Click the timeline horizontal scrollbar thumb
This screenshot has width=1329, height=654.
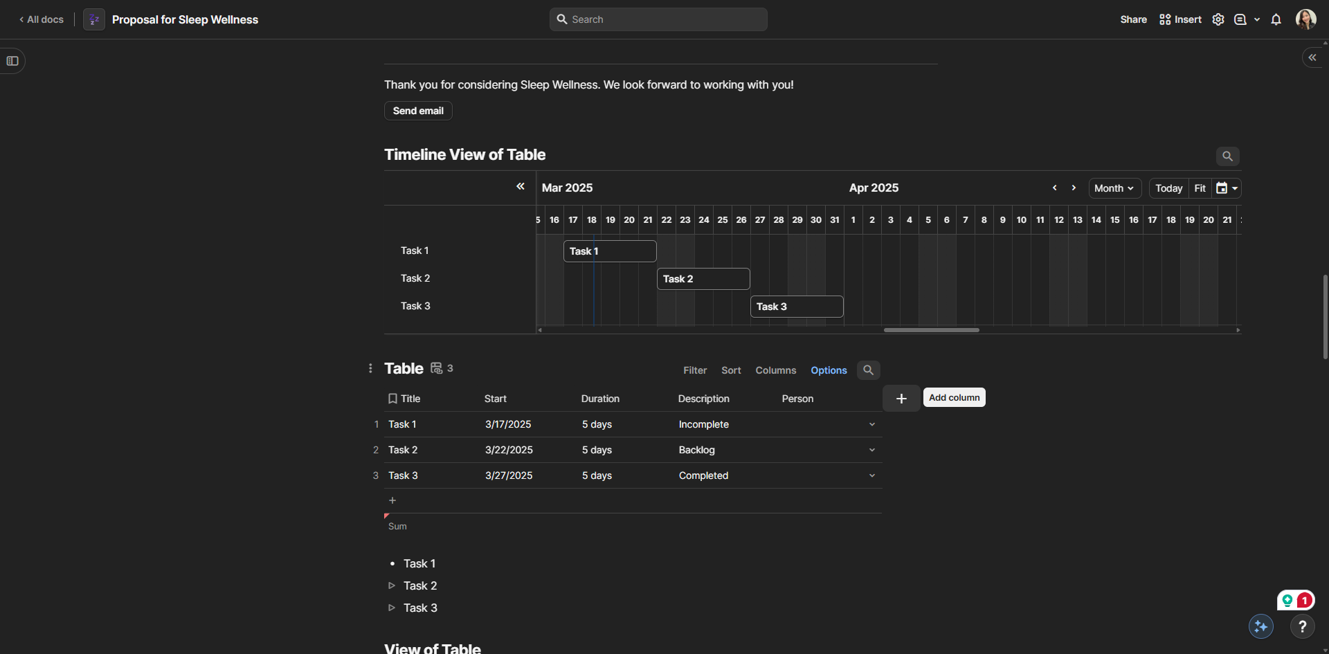click(932, 330)
